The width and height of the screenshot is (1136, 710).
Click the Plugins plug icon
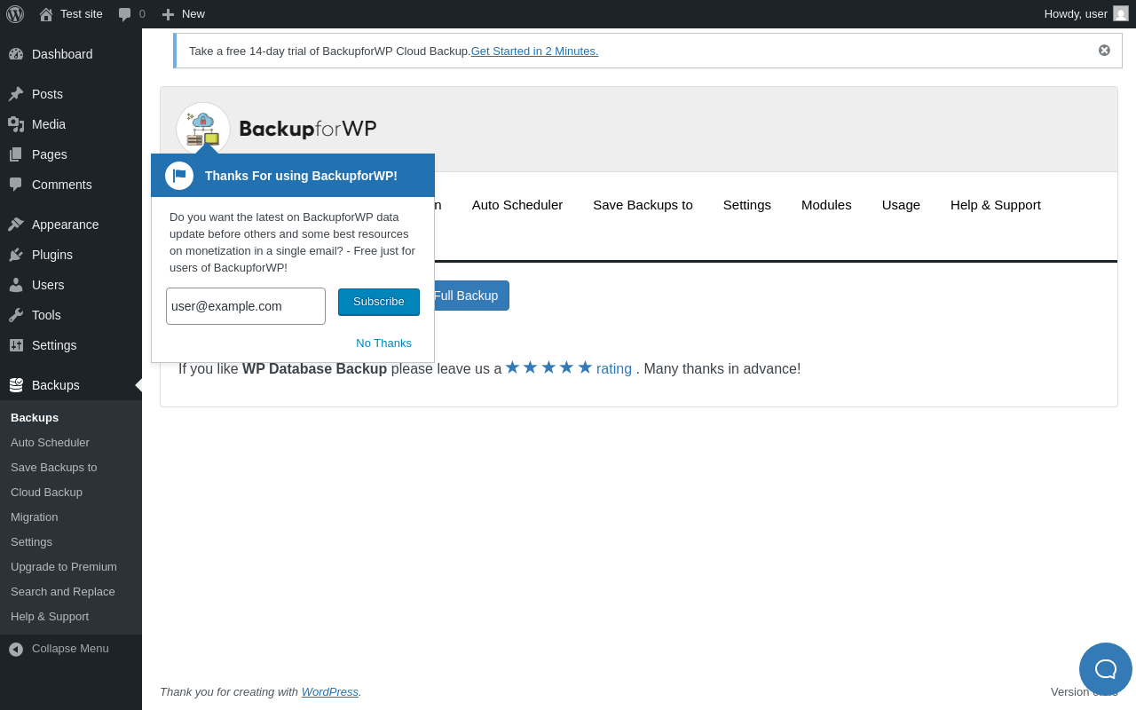coord(16,255)
